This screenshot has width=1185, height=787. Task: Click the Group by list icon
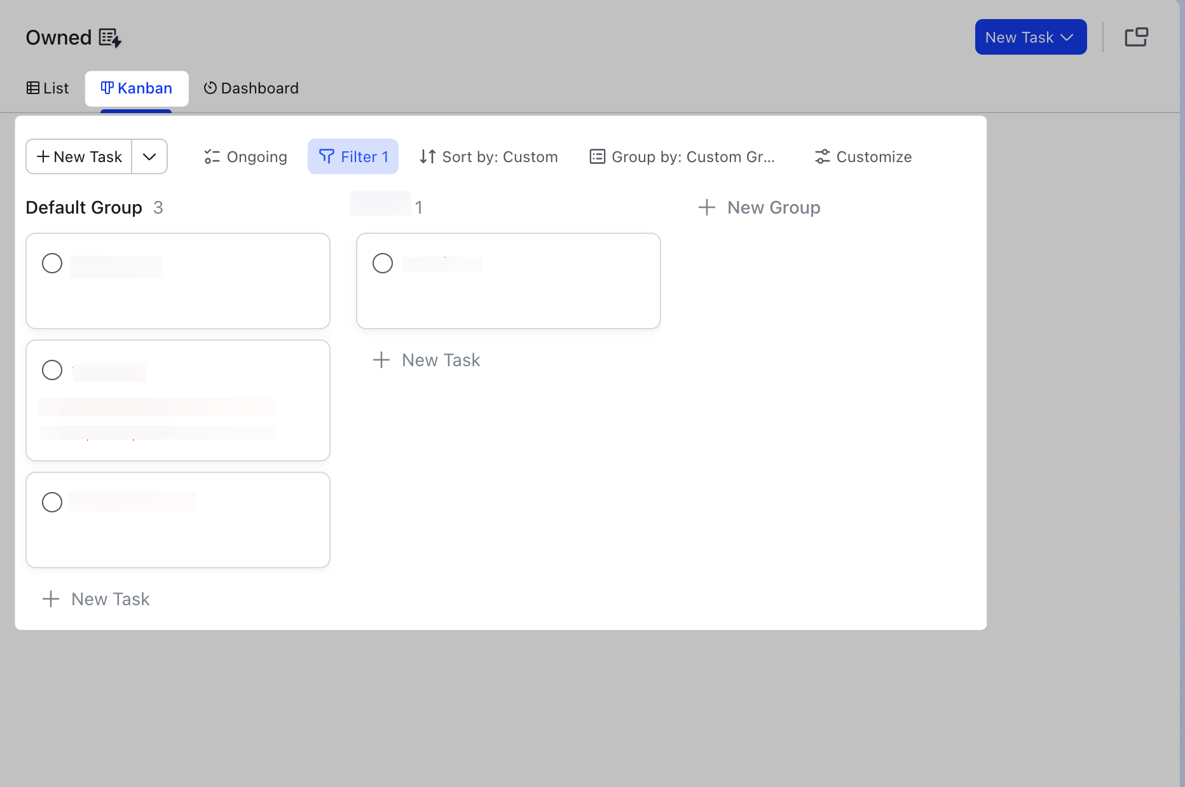598,156
